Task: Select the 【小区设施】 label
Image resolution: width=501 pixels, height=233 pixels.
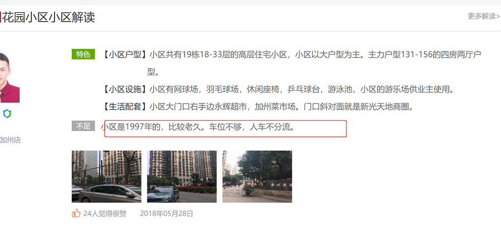Action: point(125,89)
